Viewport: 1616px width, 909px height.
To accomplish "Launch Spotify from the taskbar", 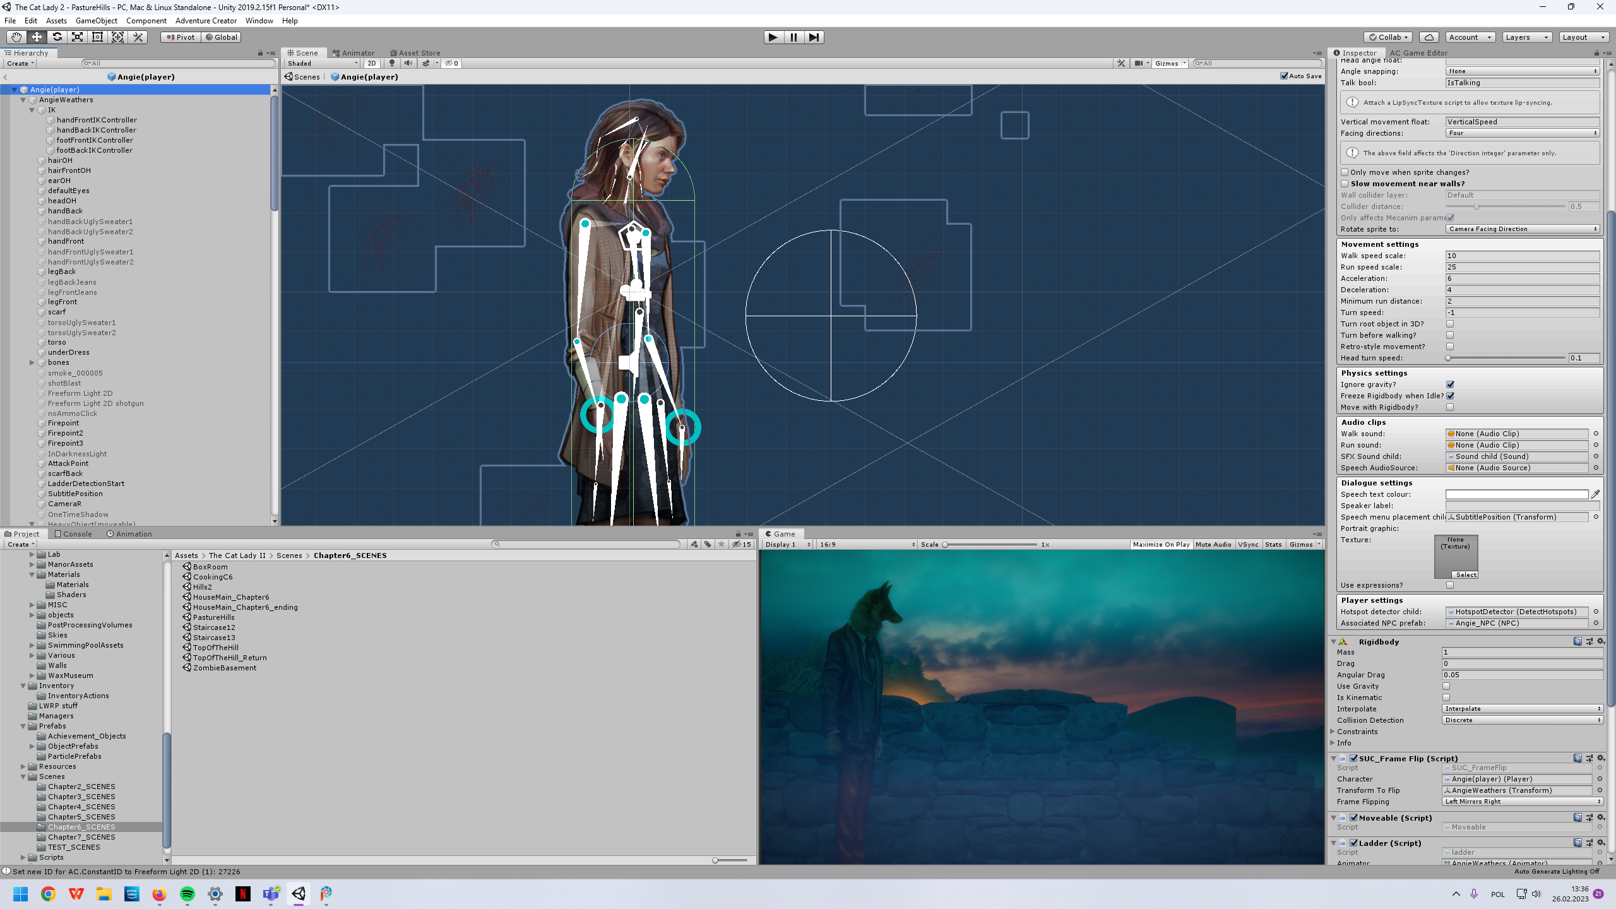I will coord(187,894).
